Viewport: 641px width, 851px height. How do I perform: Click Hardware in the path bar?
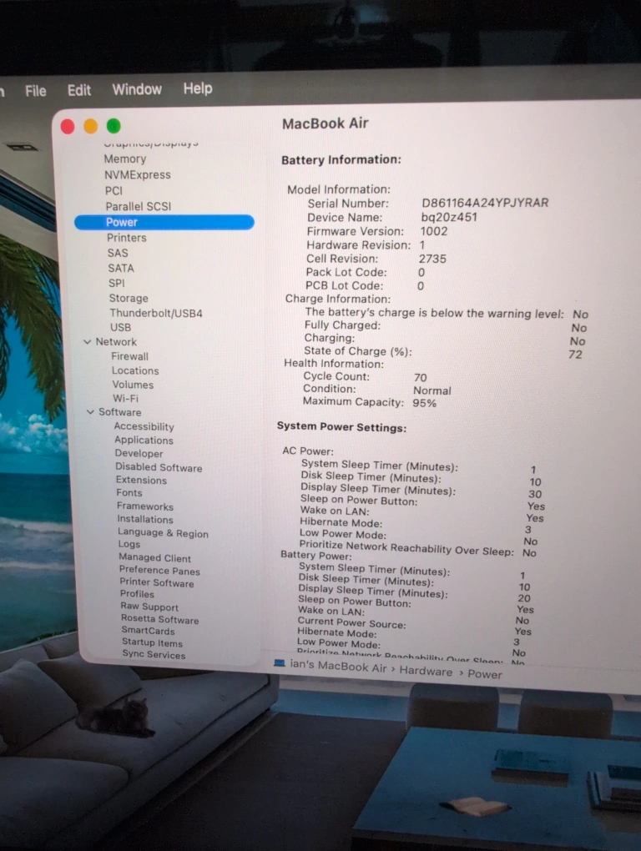coord(426,672)
